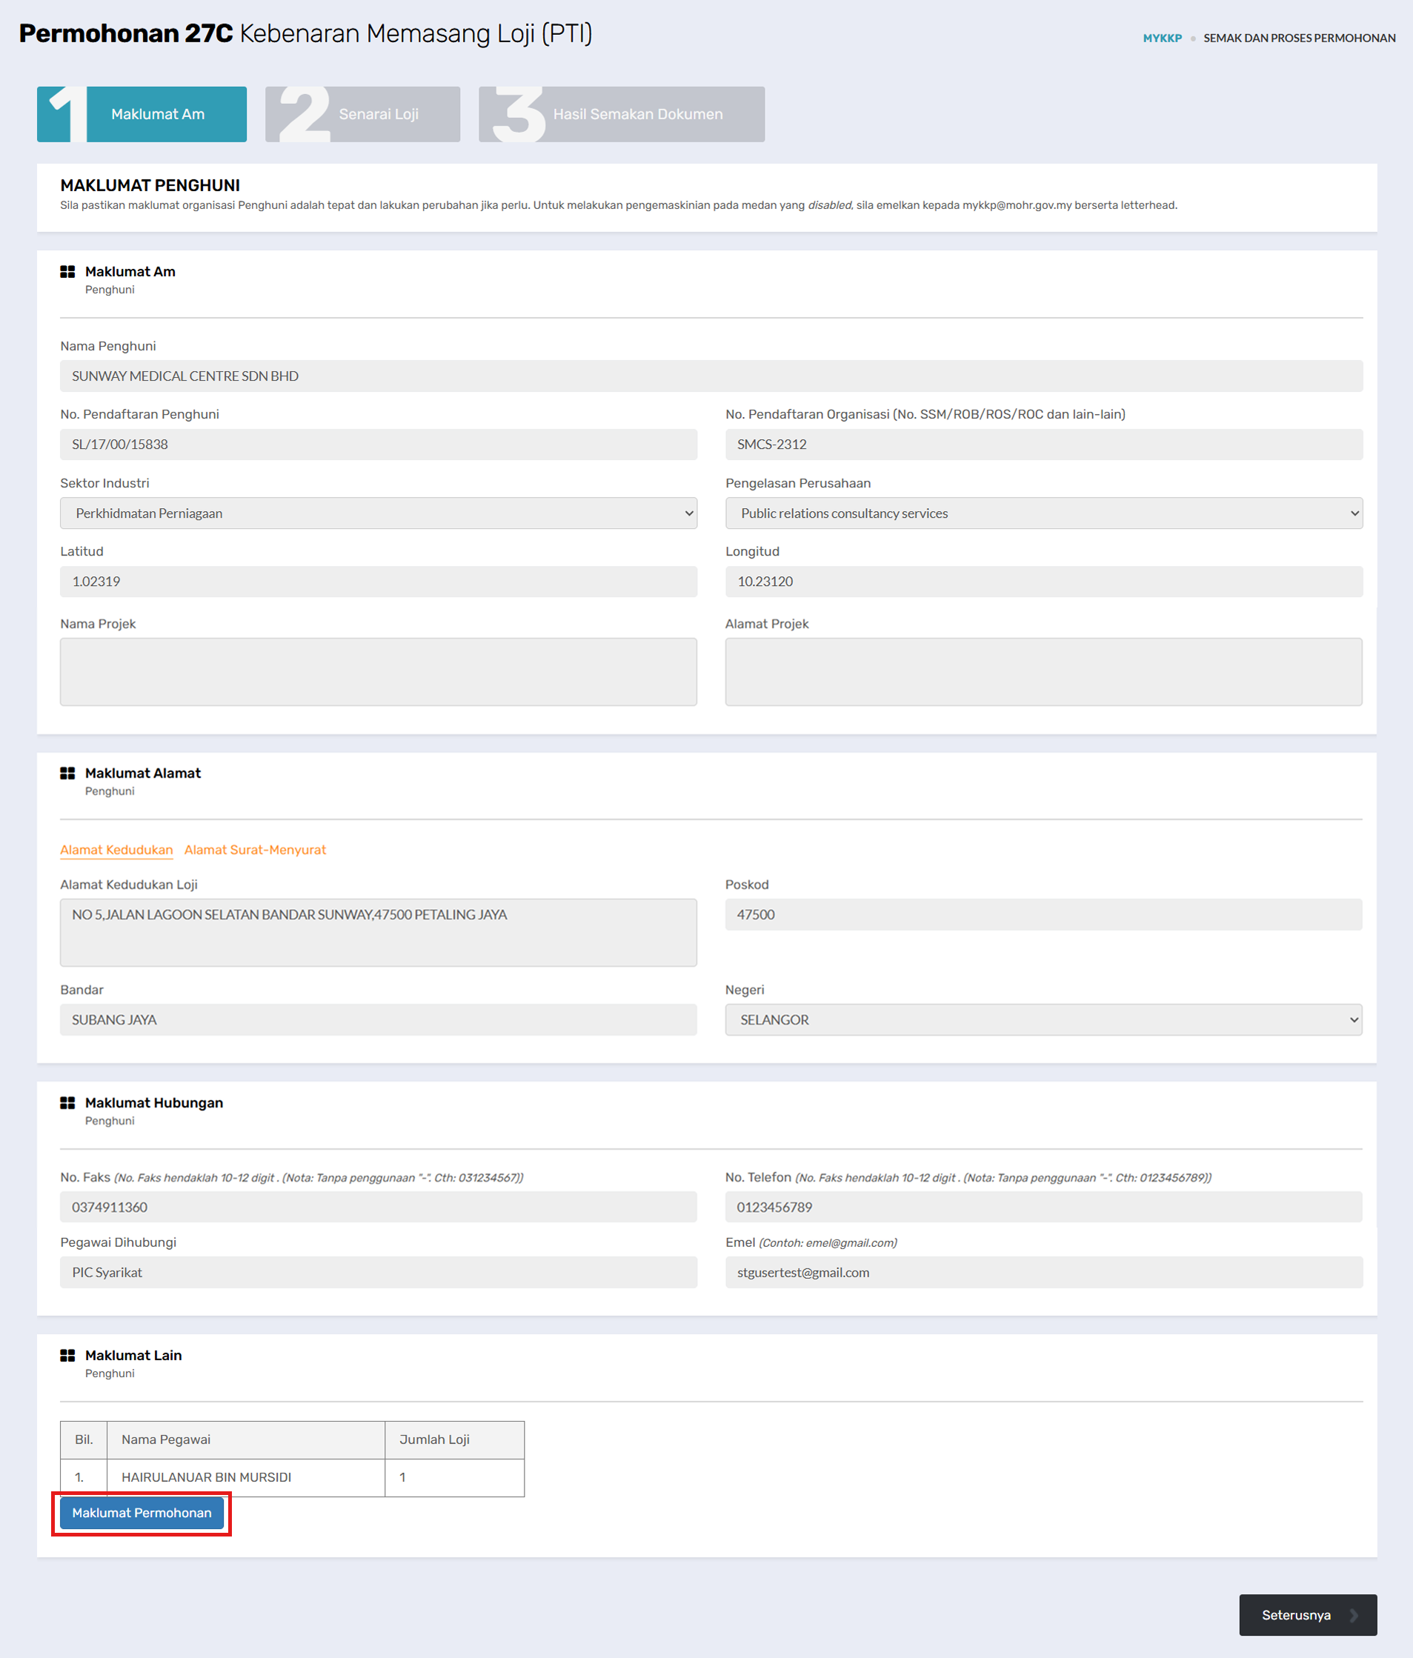This screenshot has height=1658, width=1413.
Task: Click the MAKLUMAT PENGHUNI section heading
Action: coord(150,186)
